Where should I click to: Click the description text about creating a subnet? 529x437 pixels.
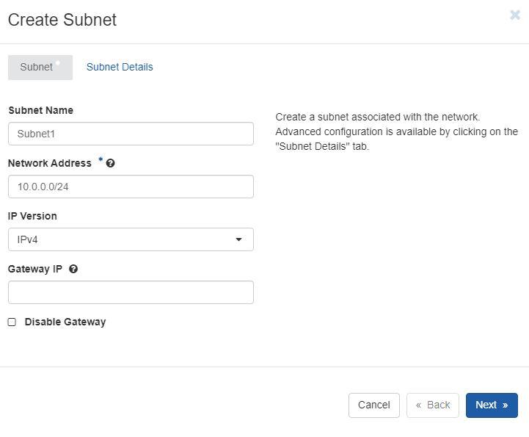click(x=396, y=131)
